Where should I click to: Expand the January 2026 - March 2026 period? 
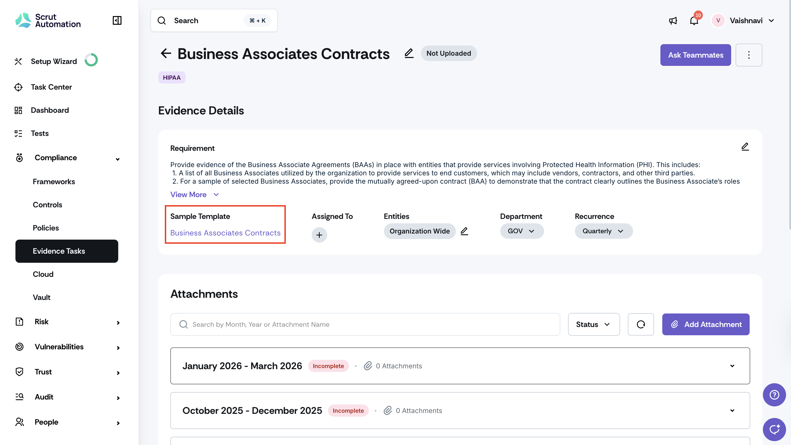click(732, 366)
